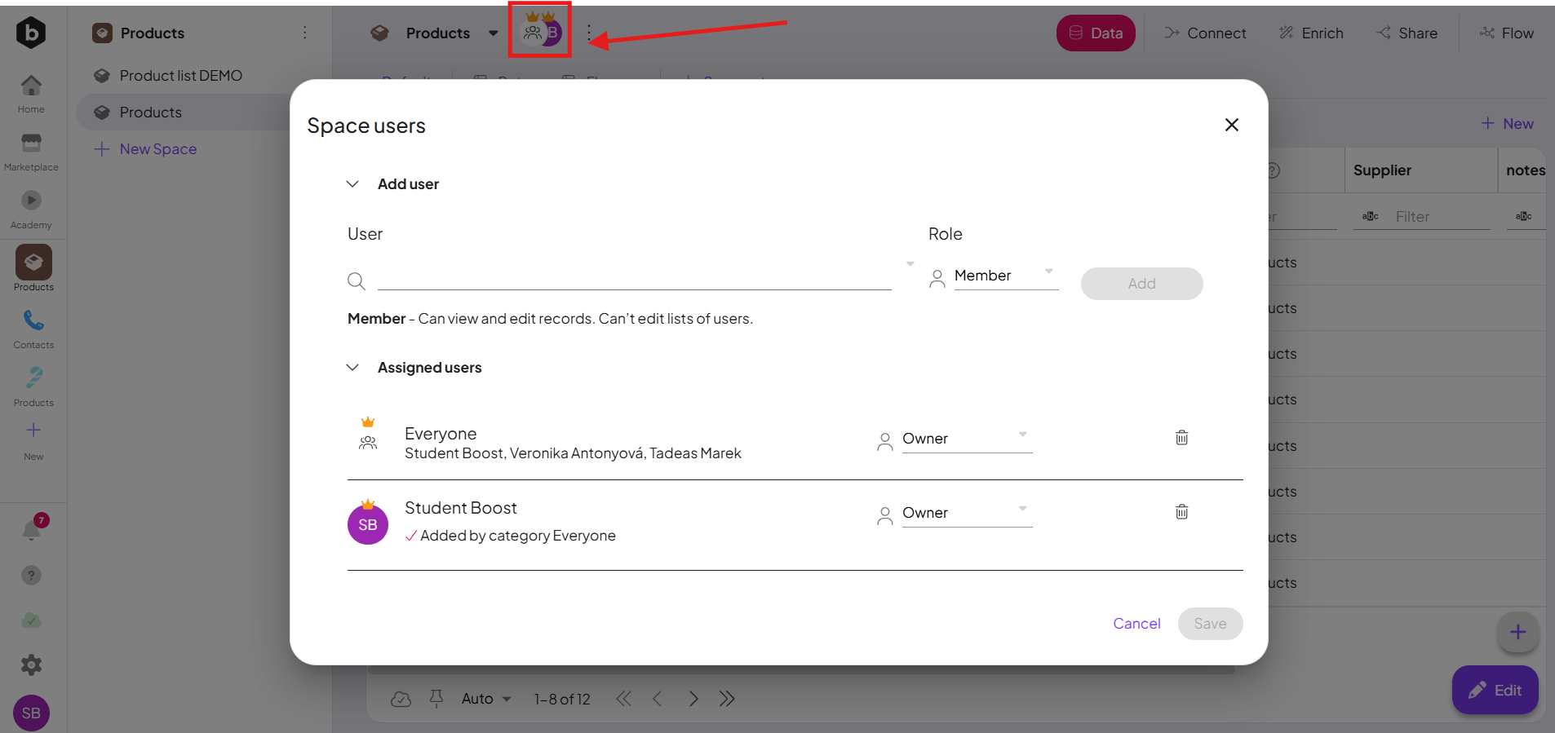1555x733 pixels.
Task: Change the Everyone role Owner dropdown
Action: (x=965, y=439)
